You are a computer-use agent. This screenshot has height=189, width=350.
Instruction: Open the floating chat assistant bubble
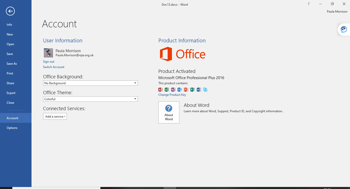click(x=344, y=29)
